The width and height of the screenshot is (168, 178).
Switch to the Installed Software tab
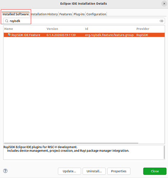(16, 14)
